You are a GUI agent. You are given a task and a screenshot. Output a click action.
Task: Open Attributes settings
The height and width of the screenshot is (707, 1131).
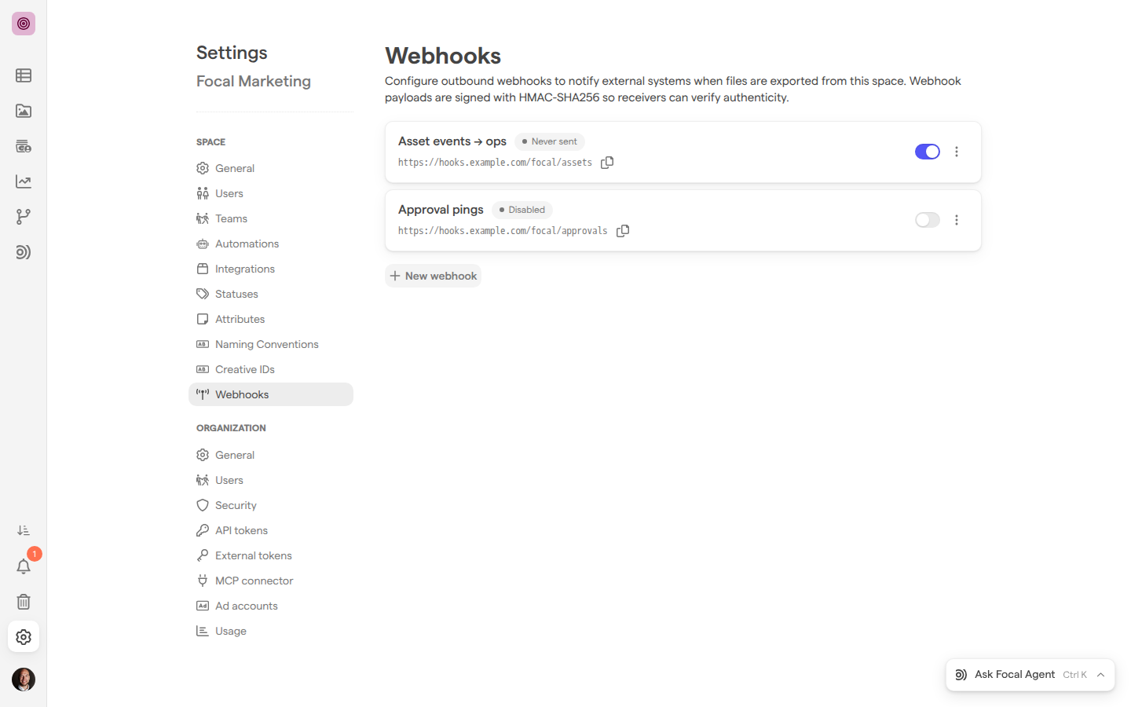271,319
